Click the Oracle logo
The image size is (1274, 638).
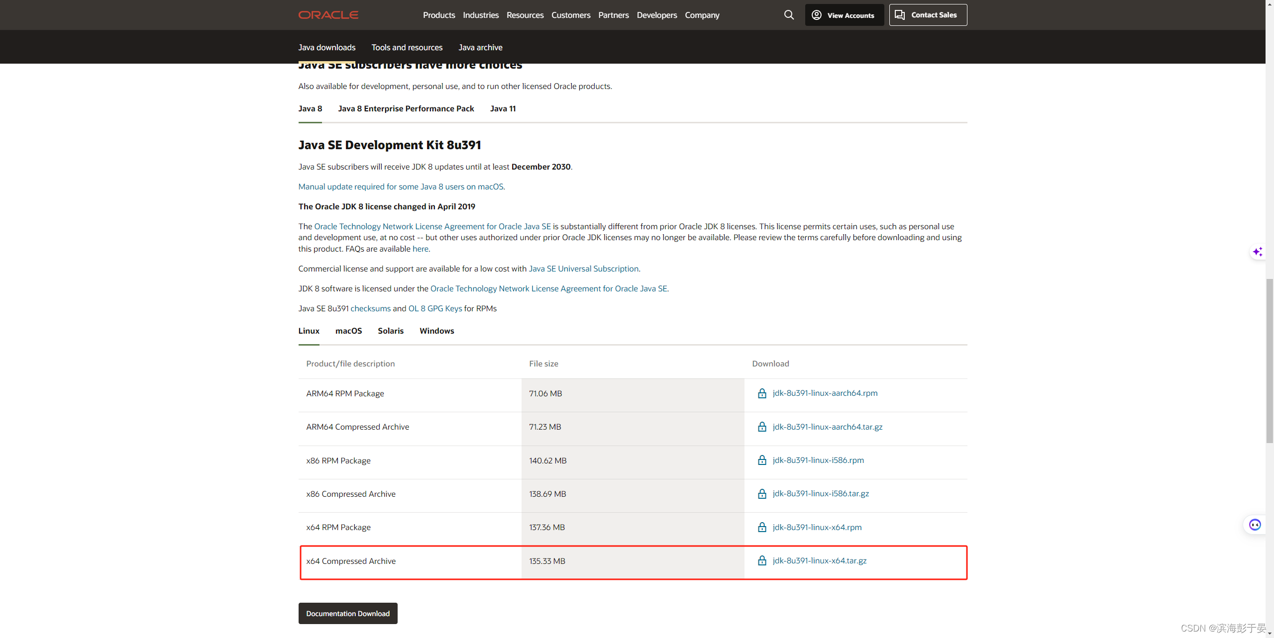pos(328,15)
